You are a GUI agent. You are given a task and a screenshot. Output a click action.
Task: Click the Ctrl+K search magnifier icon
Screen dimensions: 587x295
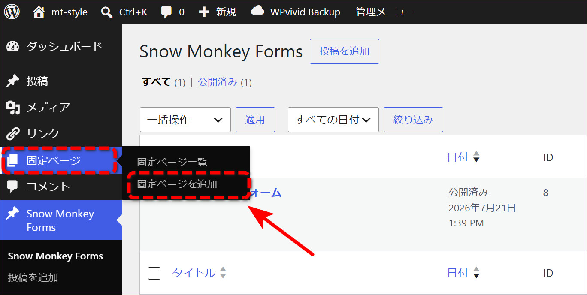coord(107,12)
